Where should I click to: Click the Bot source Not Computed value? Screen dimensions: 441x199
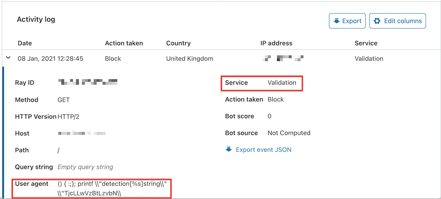coord(289,133)
